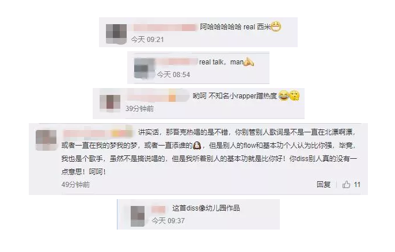Image resolution: width=395 pixels, height=252 pixels.
Task: Click blurred username before real talk comment
Action: (x=177, y=62)
